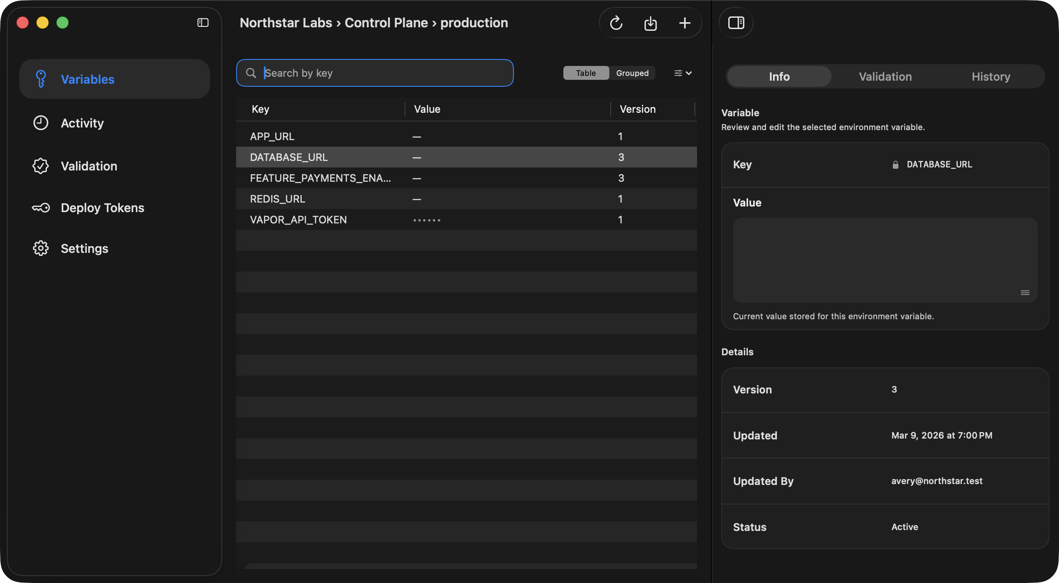Toggle the right inspector panel

tap(736, 23)
